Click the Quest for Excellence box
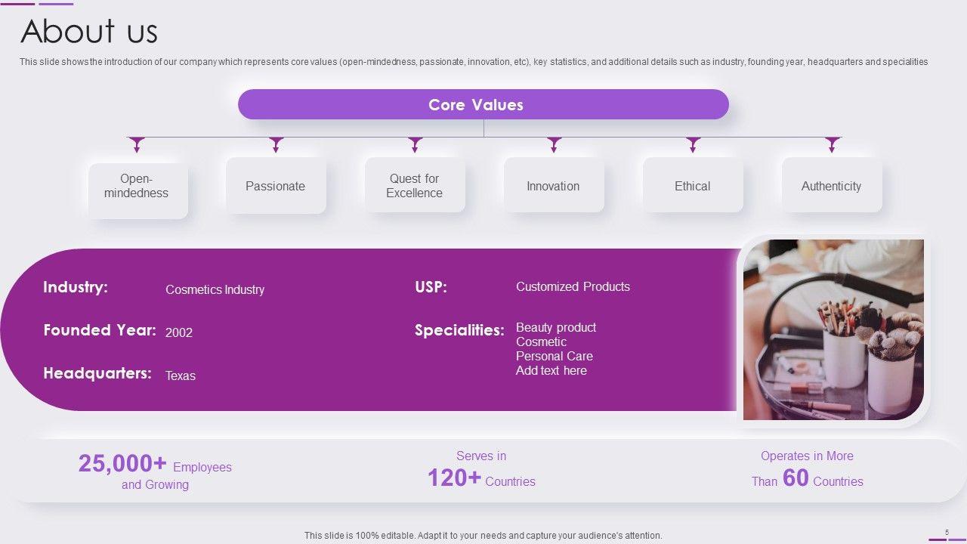967x544 pixels. [x=415, y=186]
